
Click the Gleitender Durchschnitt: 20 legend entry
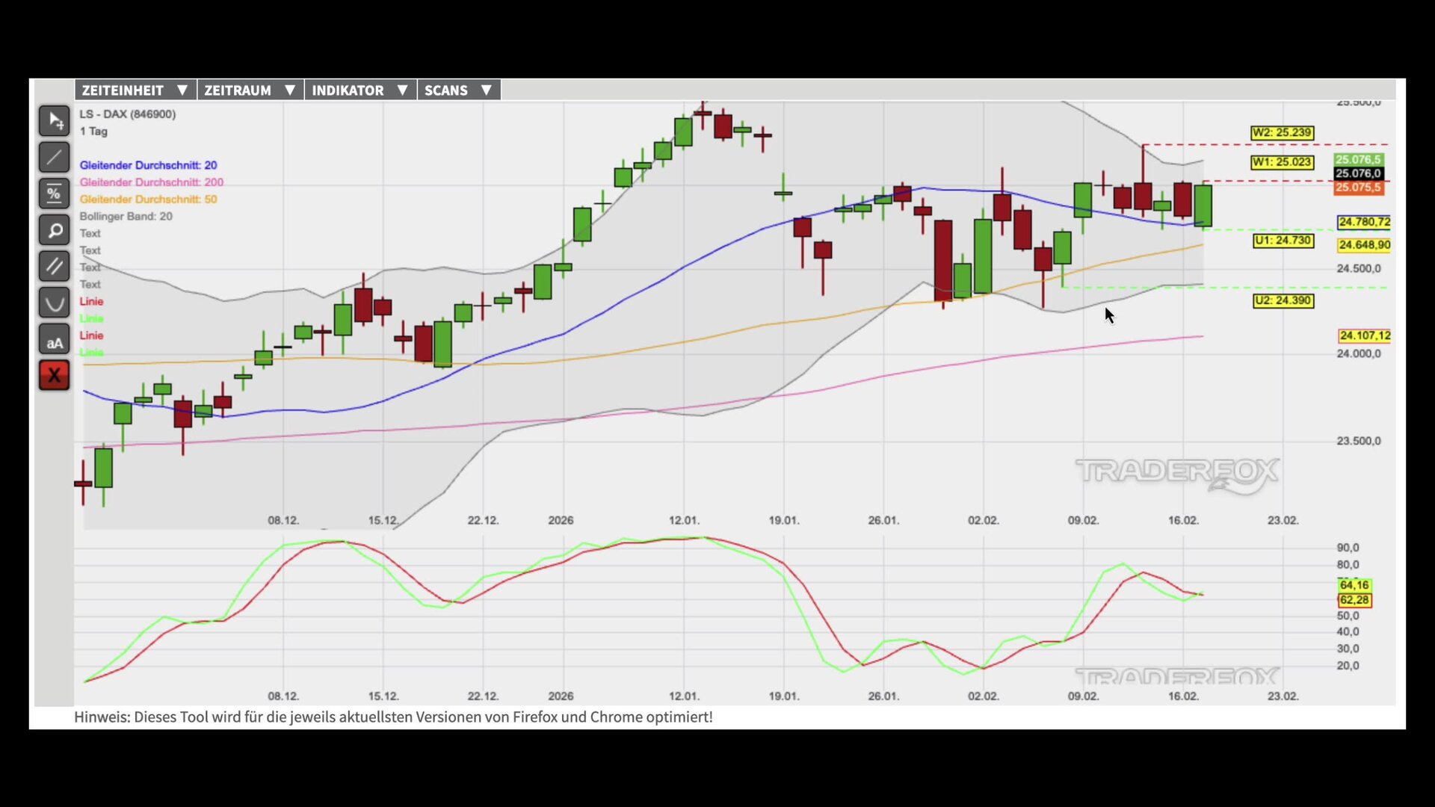(148, 165)
